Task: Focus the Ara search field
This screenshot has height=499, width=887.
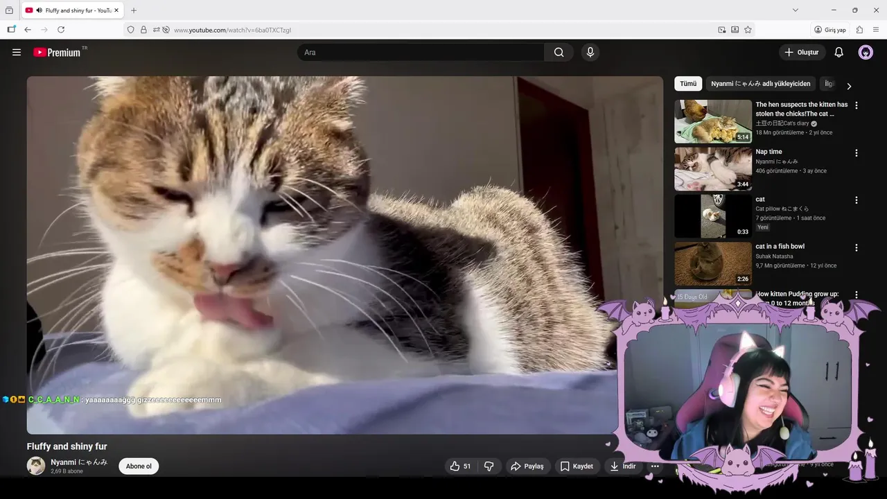Action: coord(421,52)
